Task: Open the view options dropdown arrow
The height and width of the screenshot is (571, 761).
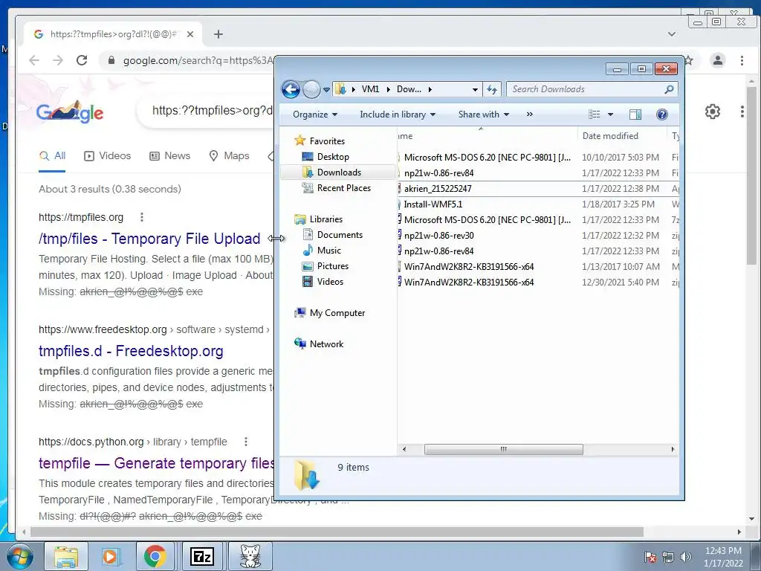Action: (x=611, y=114)
